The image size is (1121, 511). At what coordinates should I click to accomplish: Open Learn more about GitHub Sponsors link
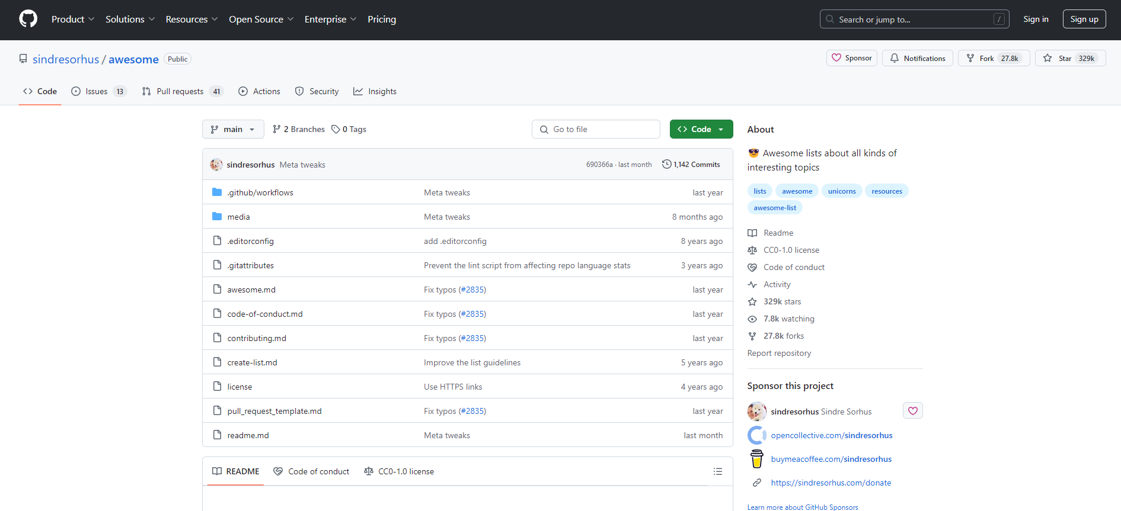pos(803,507)
